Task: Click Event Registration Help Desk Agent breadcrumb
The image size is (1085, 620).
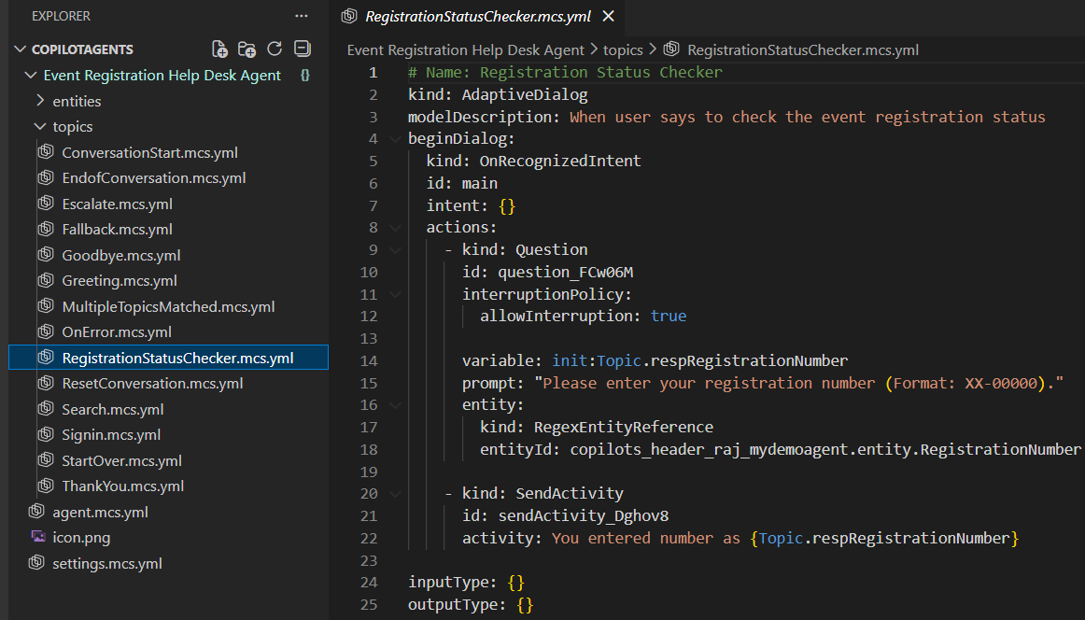Action: tap(465, 50)
